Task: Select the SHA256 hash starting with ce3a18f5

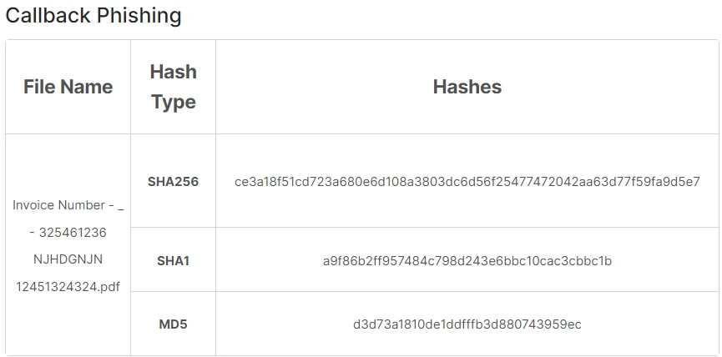Action: 467,181
